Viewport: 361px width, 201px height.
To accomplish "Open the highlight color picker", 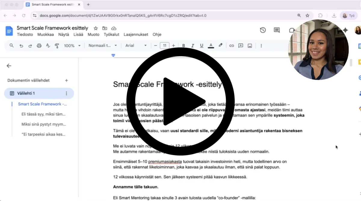I will tap(220, 45).
